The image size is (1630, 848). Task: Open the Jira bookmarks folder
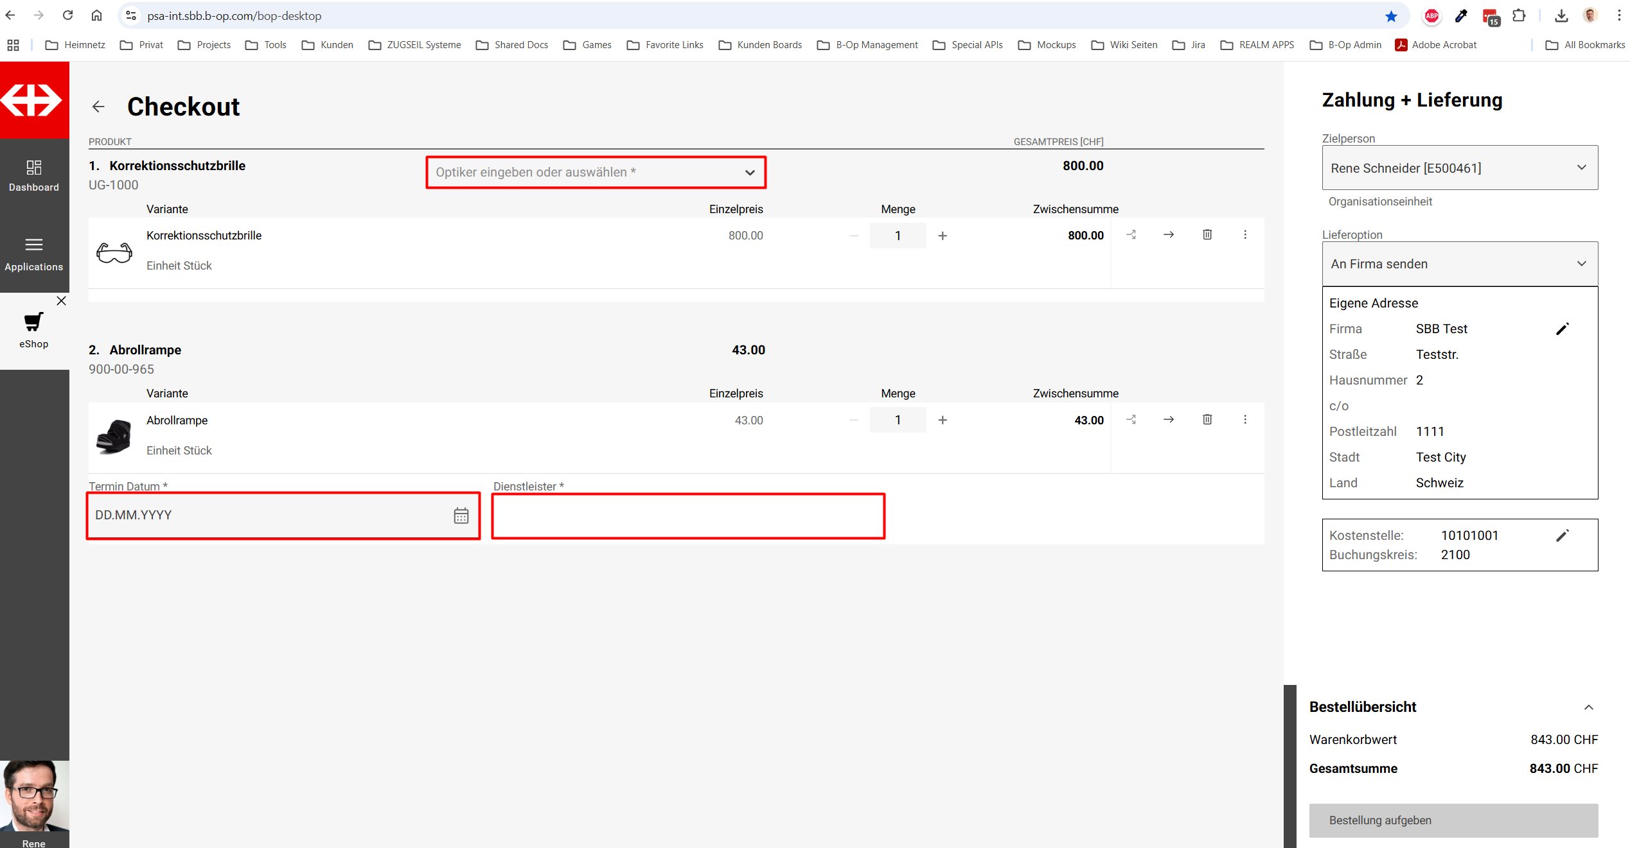(x=1189, y=45)
